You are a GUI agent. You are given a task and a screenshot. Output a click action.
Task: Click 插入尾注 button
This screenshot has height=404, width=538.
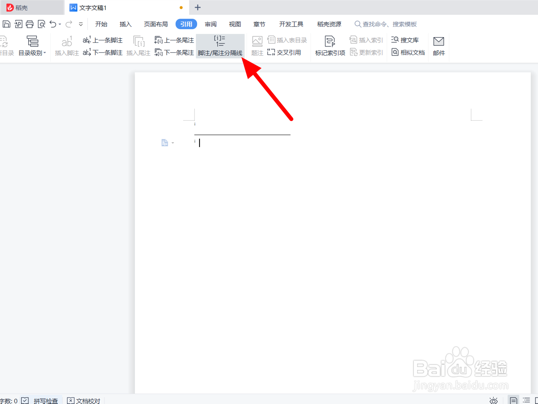pyautogui.click(x=138, y=46)
